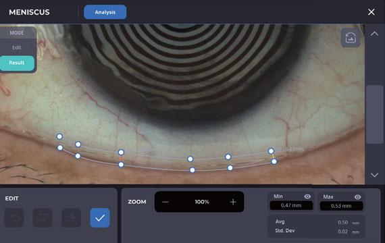Select the eraser tool icon
Image resolution: width=385 pixels, height=243 pixels.
[x=71, y=217]
